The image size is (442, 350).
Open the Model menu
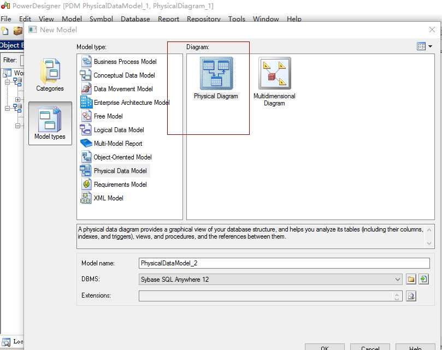[72, 19]
